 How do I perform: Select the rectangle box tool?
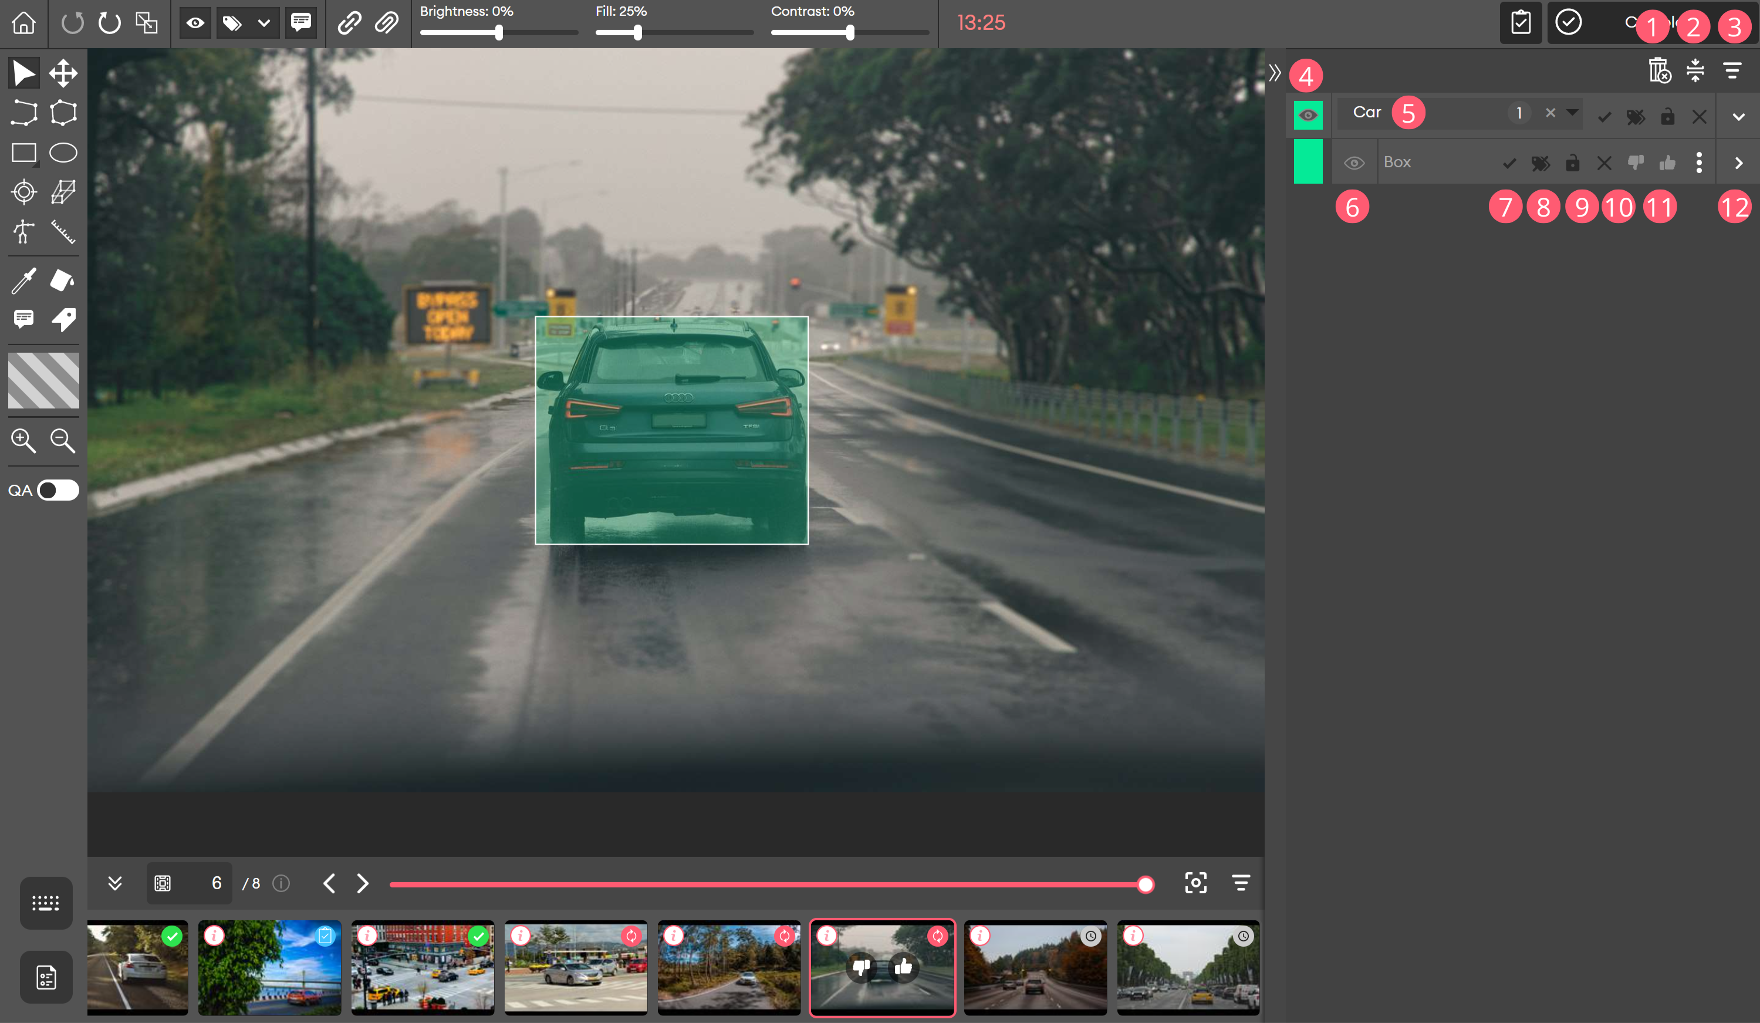pyautogui.click(x=23, y=153)
